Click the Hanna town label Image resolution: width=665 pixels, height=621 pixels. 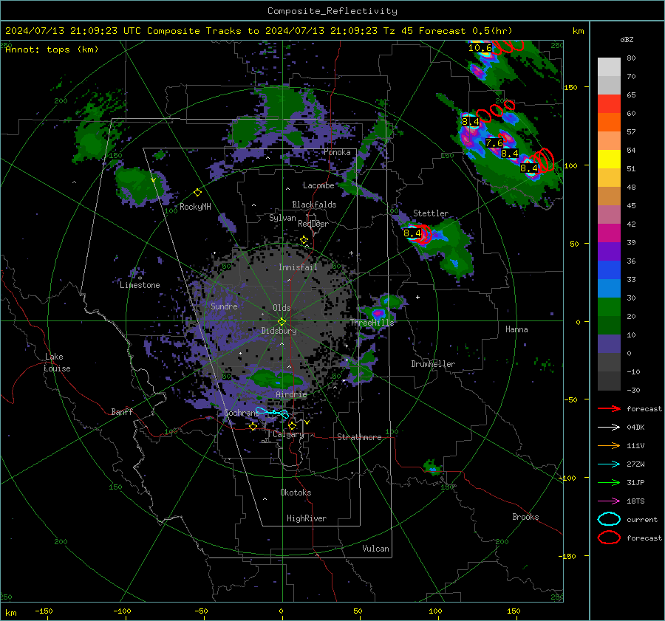516,329
